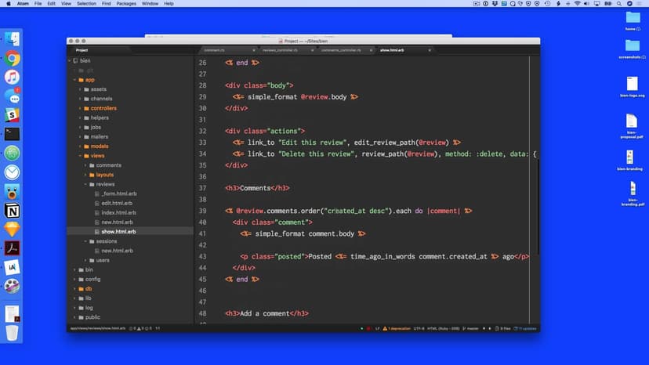The image size is (649, 365).
Task: Click the Trash icon in dock
Action: [x=12, y=333]
